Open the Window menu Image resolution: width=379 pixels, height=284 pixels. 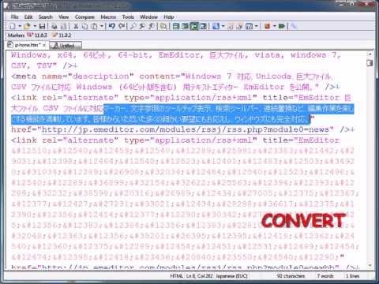pos(148,17)
